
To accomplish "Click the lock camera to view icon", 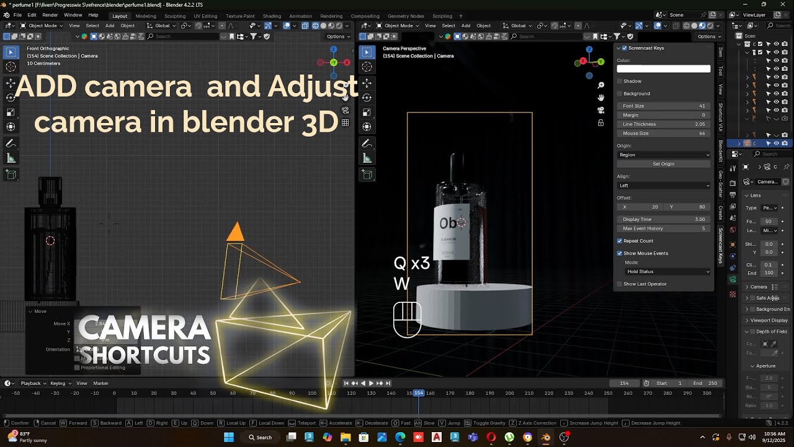I will coord(600,123).
